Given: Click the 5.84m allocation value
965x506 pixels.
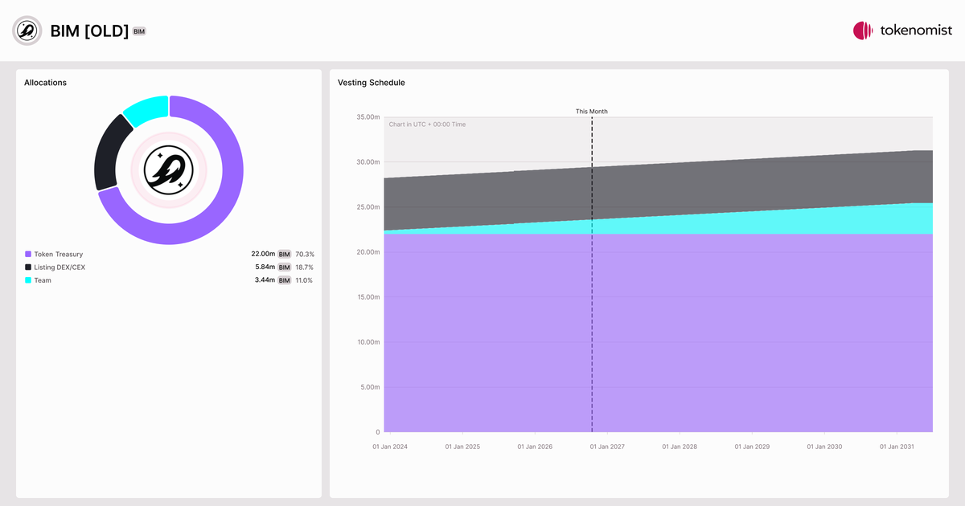Looking at the screenshot, I should (x=265, y=267).
